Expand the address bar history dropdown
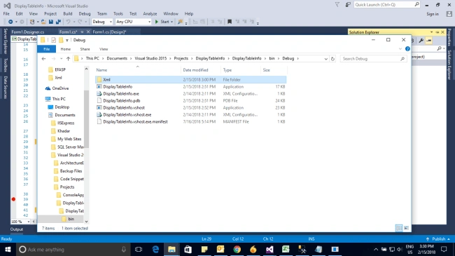Image resolution: width=455 pixels, height=256 pixels. tap(326, 59)
